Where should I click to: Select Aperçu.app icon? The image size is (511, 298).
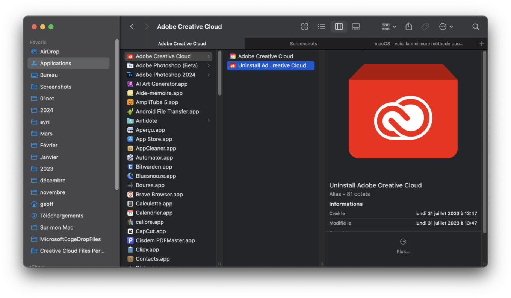coord(130,130)
